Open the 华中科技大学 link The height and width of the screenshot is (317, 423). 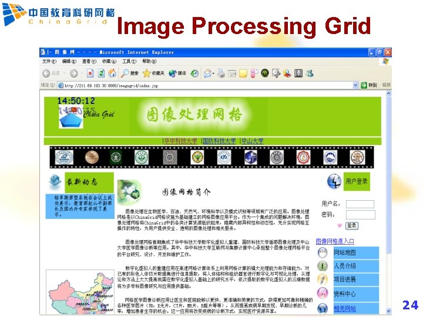pyautogui.click(x=181, y=141)
